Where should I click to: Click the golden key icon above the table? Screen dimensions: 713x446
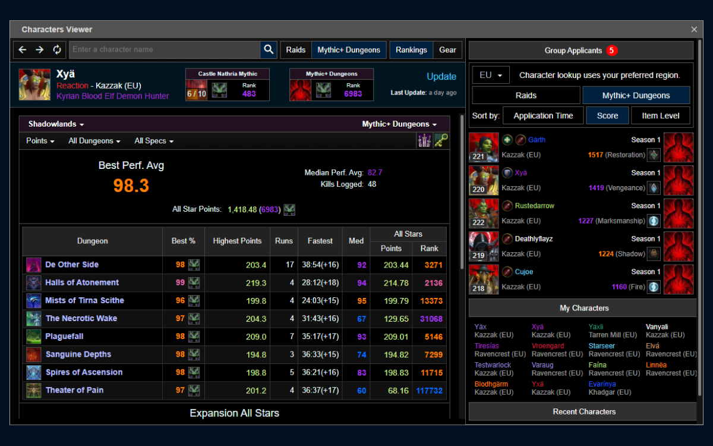pyautogui.click(x=441, y=141)
